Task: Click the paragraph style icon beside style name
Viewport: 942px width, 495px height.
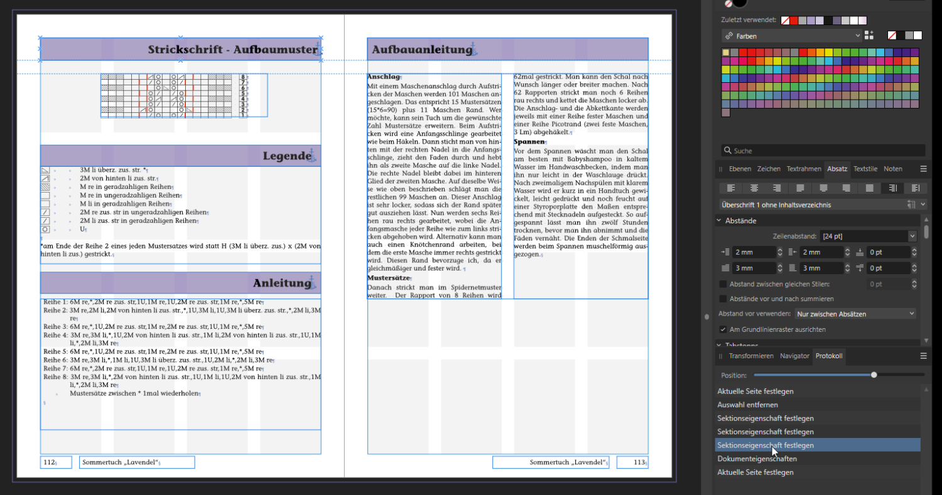Action: click(x=911, y=205)
